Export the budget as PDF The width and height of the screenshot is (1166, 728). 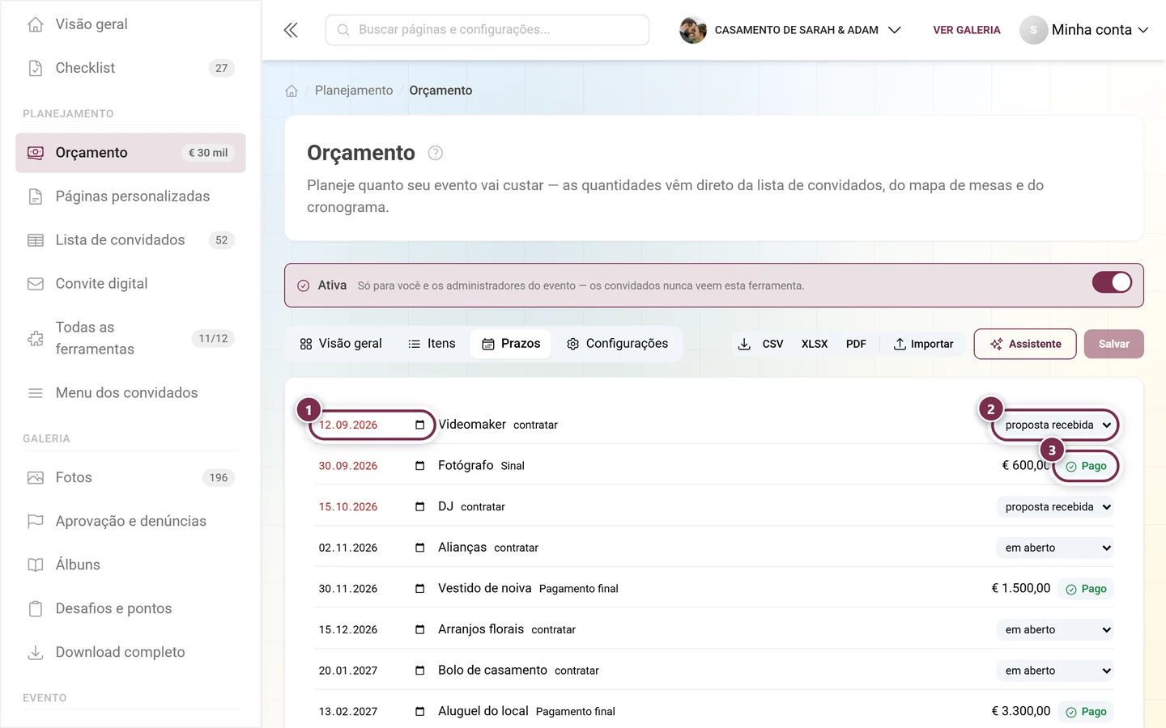tap(856, 344)
